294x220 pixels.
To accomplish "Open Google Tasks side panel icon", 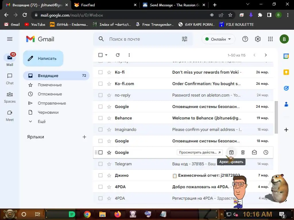I will click(x=286, y=88).
